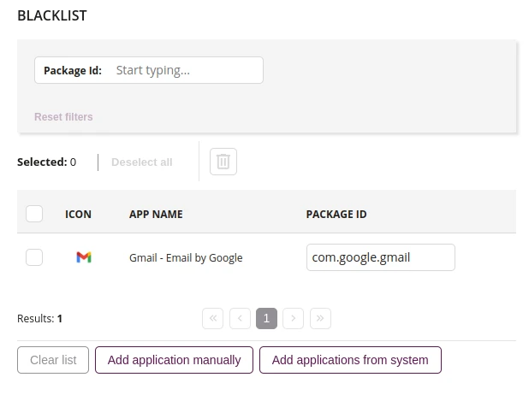
Task: Click the ICON column header
Action: pyautogui.click(x=78, y=215)
